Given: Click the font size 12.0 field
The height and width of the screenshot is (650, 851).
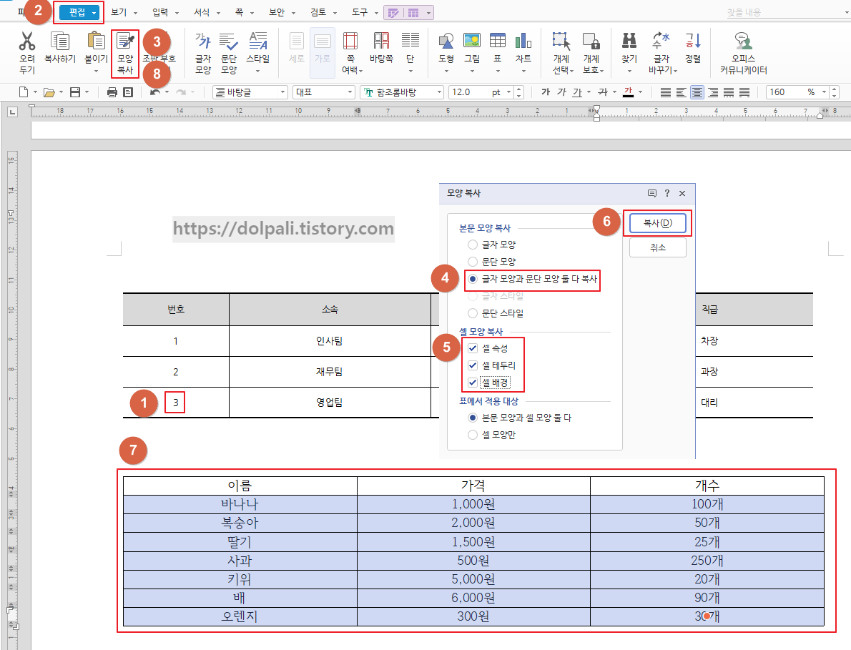Looking at the screenshot, I should 469,92.
